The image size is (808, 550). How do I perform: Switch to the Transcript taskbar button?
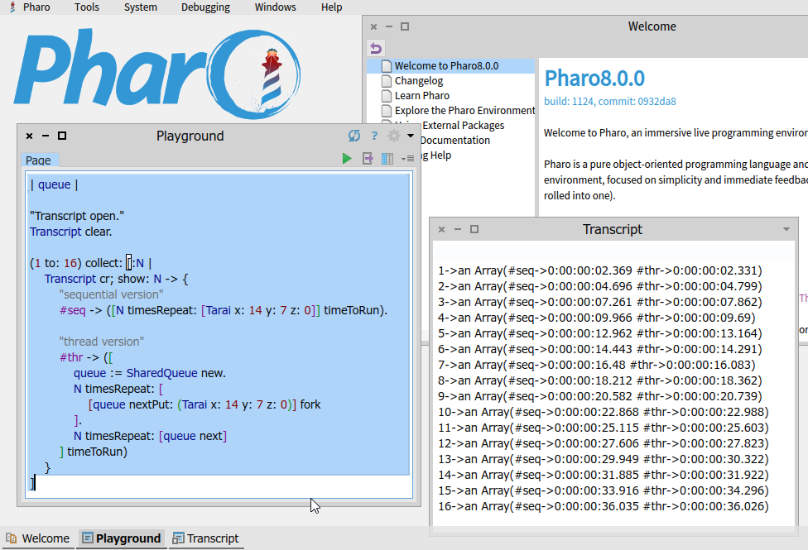point(205,538)
